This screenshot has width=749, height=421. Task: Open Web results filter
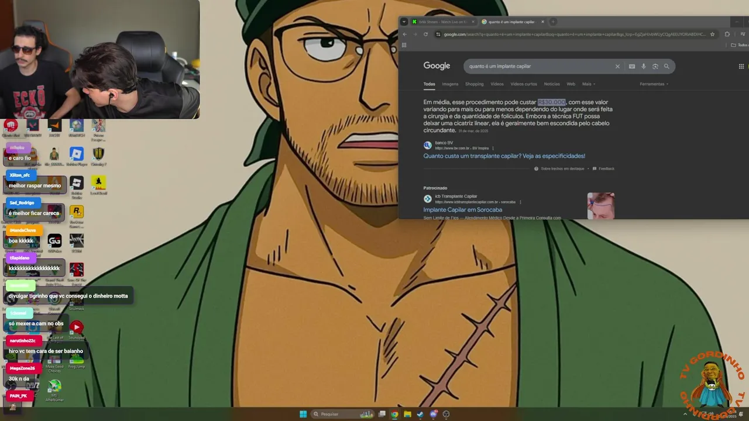click(571, 84)
